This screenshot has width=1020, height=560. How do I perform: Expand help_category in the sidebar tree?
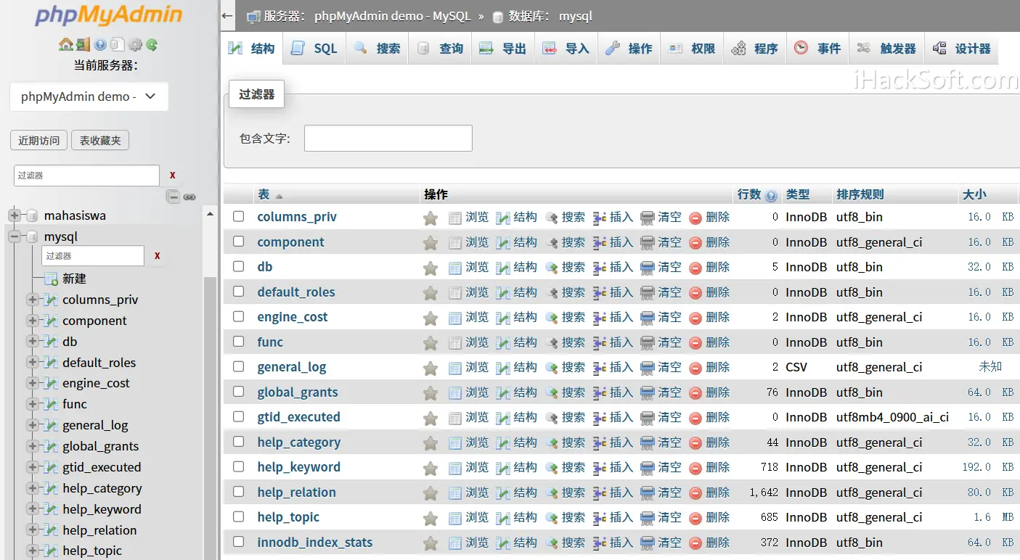32,488
